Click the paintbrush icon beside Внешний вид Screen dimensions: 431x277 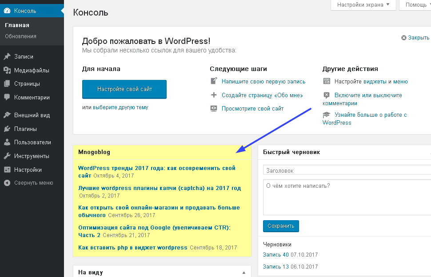pos(7,115)
